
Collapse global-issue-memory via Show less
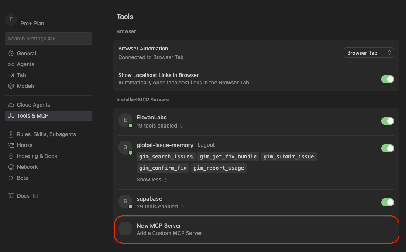point(151,179)
